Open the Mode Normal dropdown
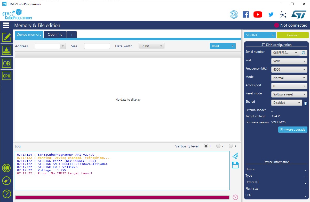 point(289,78)
